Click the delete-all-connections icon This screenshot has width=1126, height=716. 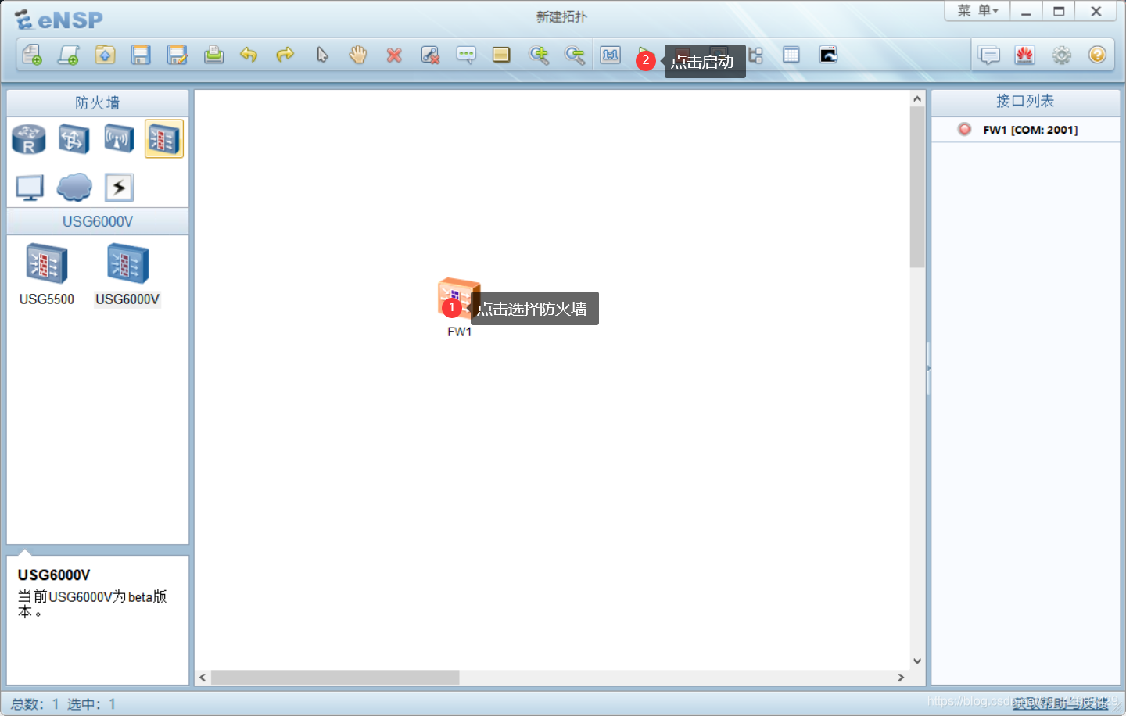tap(430, 55)
